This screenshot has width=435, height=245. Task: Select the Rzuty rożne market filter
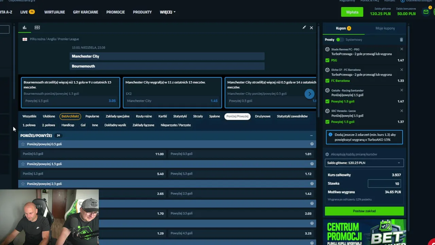[144, 116]
